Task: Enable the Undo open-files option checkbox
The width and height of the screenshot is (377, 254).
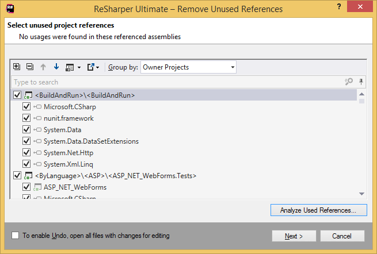Action: 16,236
